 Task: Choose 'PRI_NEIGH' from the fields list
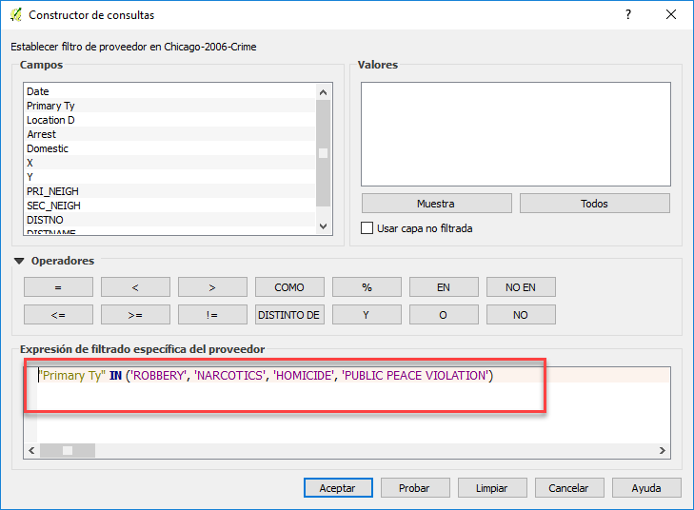[x=53, y=191]
